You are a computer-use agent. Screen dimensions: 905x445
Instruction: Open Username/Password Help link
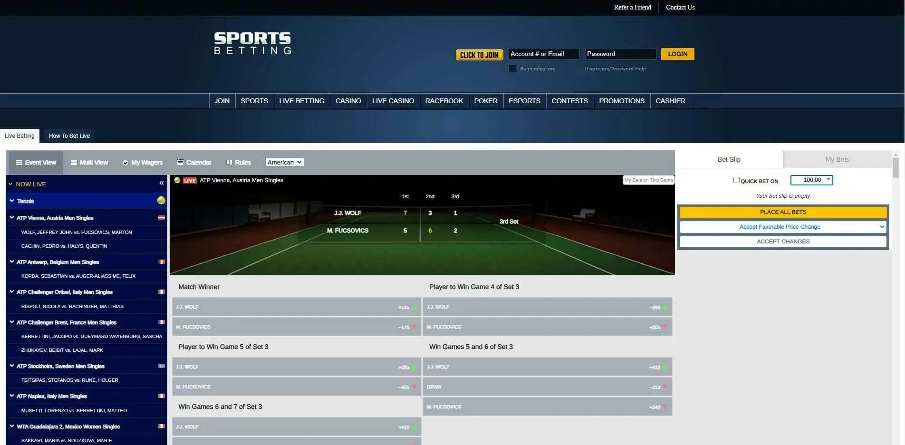[x=615, y=69]
